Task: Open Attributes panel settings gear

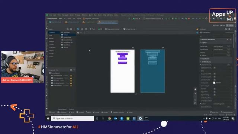Action: pos(229,29)
